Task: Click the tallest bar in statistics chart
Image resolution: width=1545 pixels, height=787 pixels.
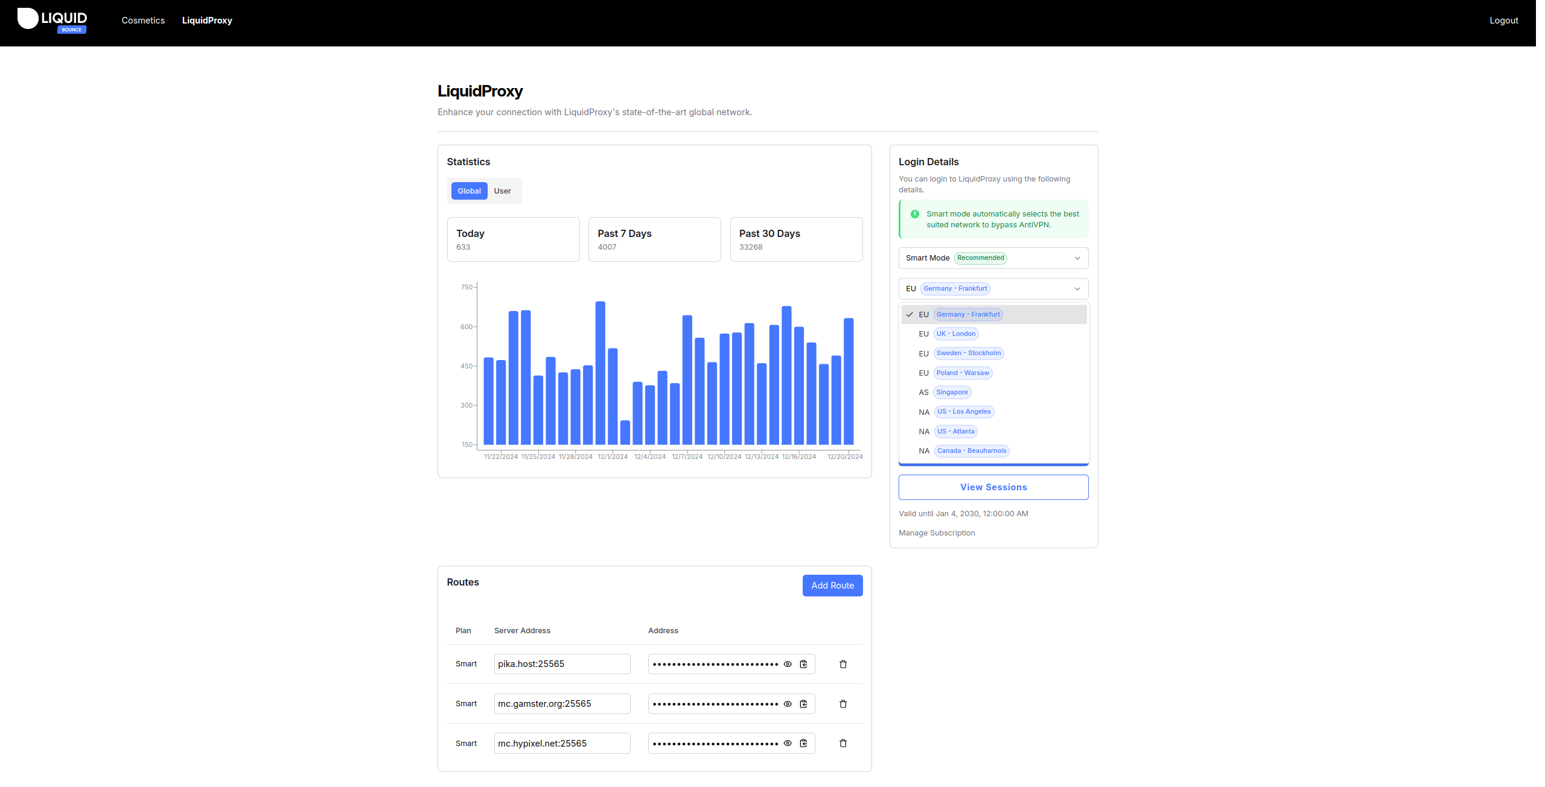Action: 600,373
